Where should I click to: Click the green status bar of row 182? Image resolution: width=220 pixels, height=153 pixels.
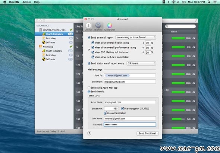(x=178, y=92)
